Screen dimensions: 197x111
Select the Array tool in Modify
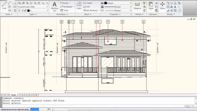tap(175, 10)
